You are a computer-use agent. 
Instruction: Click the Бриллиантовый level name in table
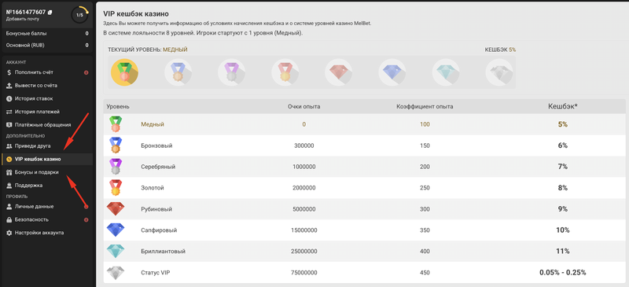tap(164, 252)
